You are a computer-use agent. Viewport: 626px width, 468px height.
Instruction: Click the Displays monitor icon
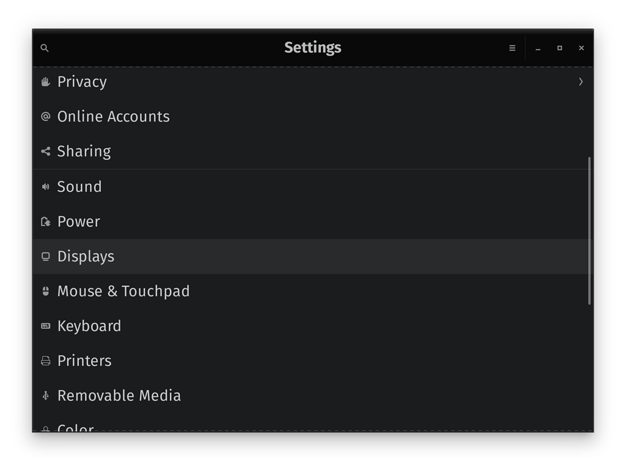45,257
